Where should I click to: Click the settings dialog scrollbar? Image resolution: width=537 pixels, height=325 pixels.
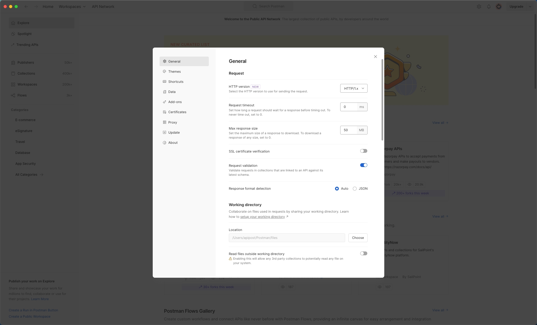coord(382,100)
